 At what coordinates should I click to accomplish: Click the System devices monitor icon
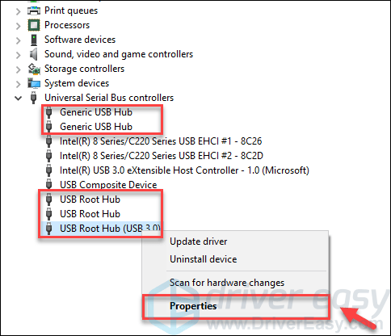[x=34, y=83]
